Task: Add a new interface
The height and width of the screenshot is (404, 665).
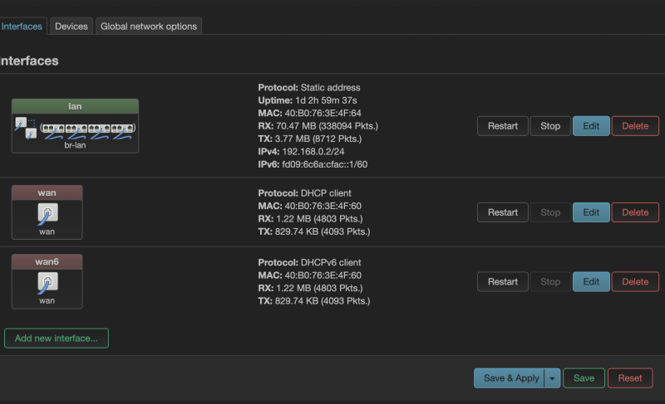Action: pyautogui.click(x=57, y=338)
